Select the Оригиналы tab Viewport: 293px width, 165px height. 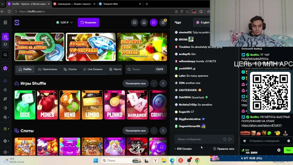pyautogui.click(x=48, y=69)
